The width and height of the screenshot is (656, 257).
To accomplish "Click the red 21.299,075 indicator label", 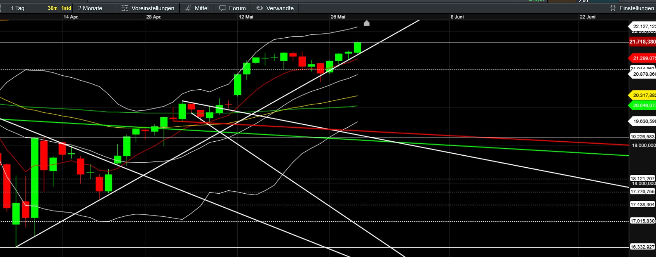I will tap(642, 58).
